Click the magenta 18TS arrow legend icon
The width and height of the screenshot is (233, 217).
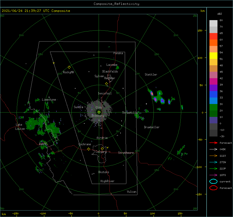point(213,175)
